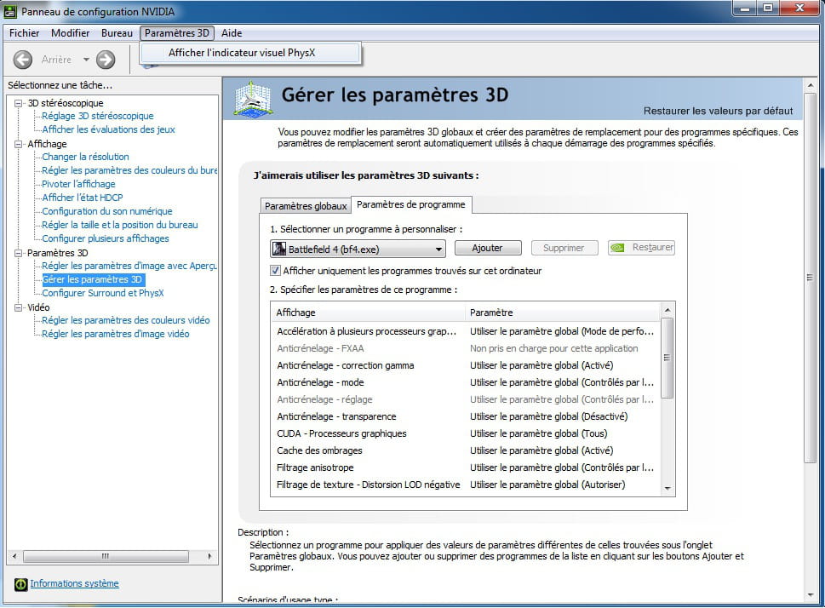825x608 pixels.
Task: Open the Battlefield 4 program dropdown
Action: (x=438, y=249)
